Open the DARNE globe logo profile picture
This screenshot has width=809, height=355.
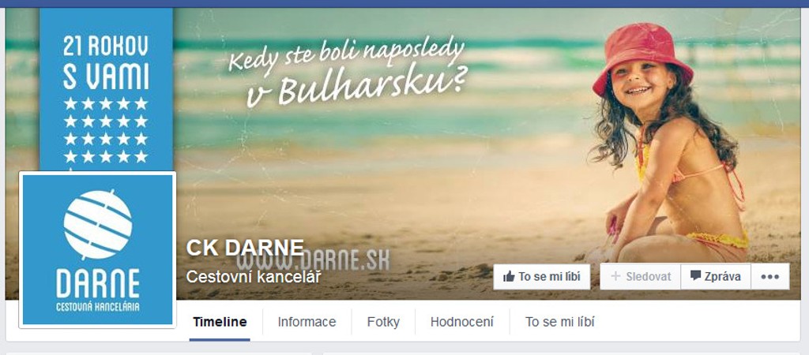97,249
